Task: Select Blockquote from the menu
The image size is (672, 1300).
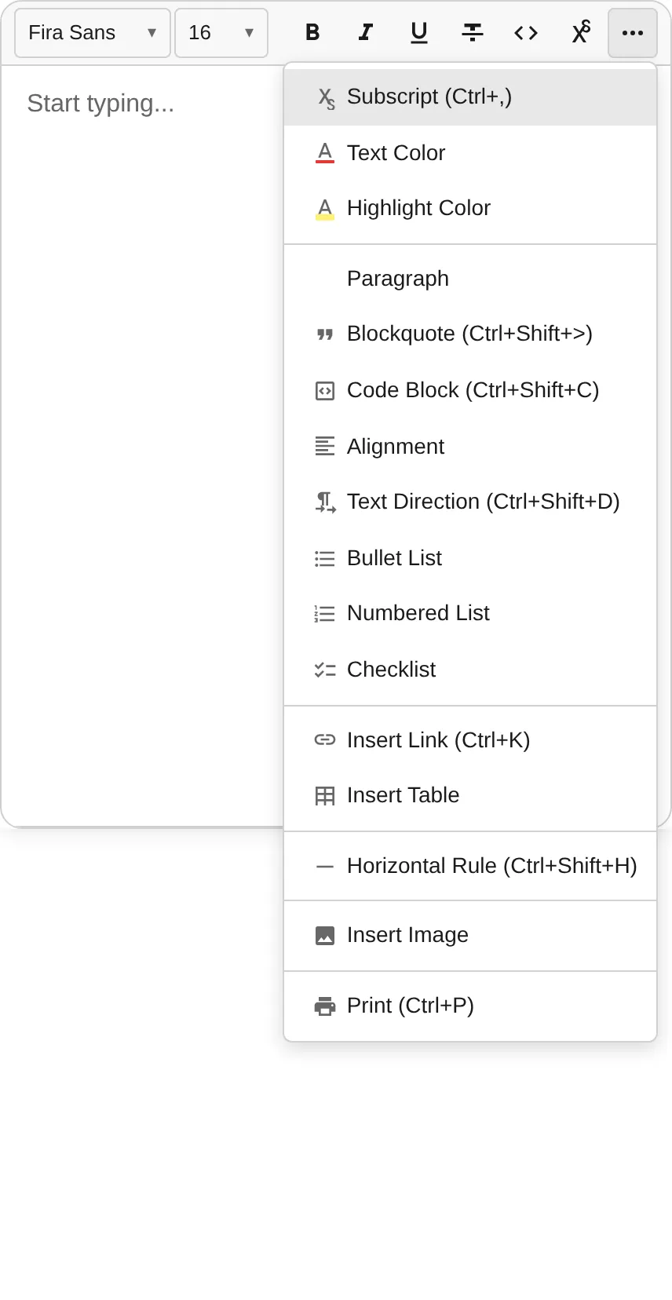Action: click(469, 333)
